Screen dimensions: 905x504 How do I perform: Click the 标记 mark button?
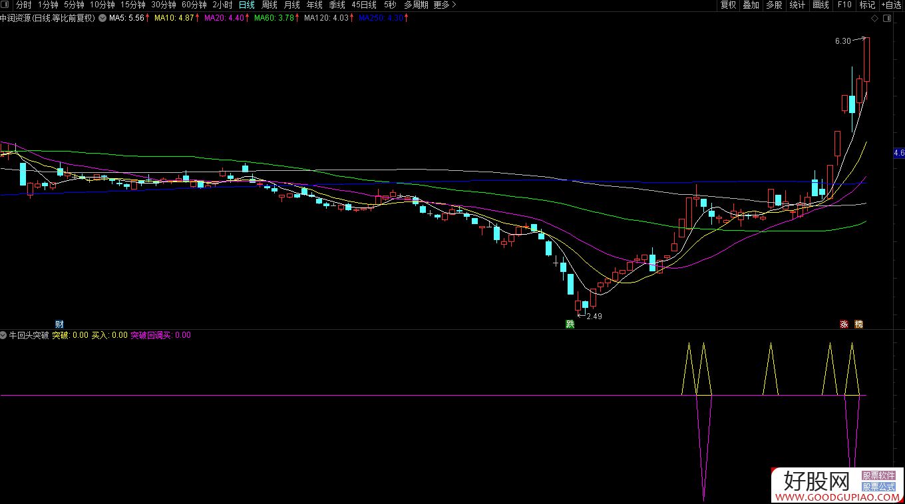click(867, 5)
